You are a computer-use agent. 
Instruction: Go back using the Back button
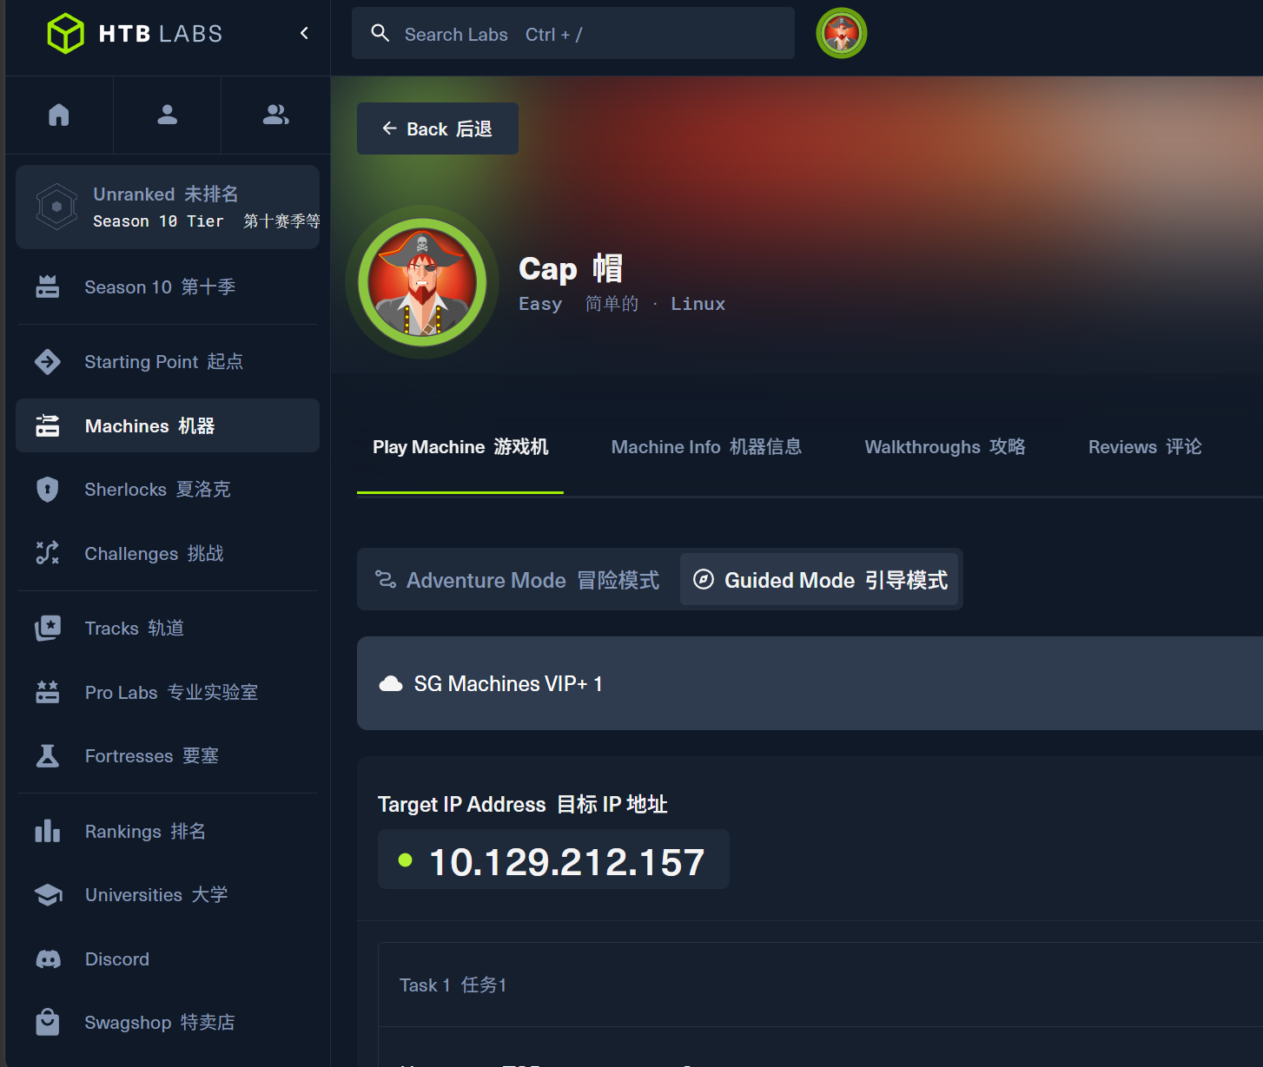pos(438,128)
